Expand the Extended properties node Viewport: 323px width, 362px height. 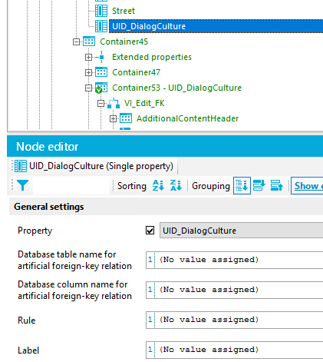coord(88,57)
